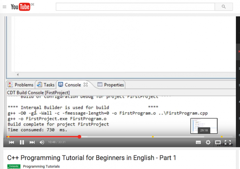The width and height of the screenshot is (240, 169).
Task: Open the Problems tab
Action: (x=21, y=85)
